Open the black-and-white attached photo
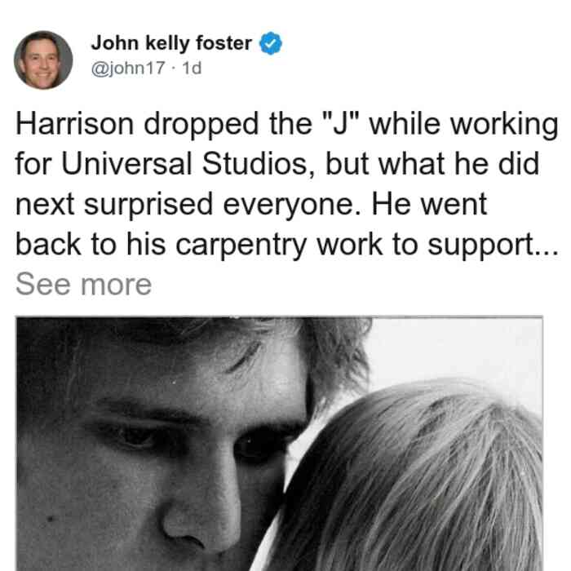The image size is (571, 571). pyautogui.click(x=279, y=444)
